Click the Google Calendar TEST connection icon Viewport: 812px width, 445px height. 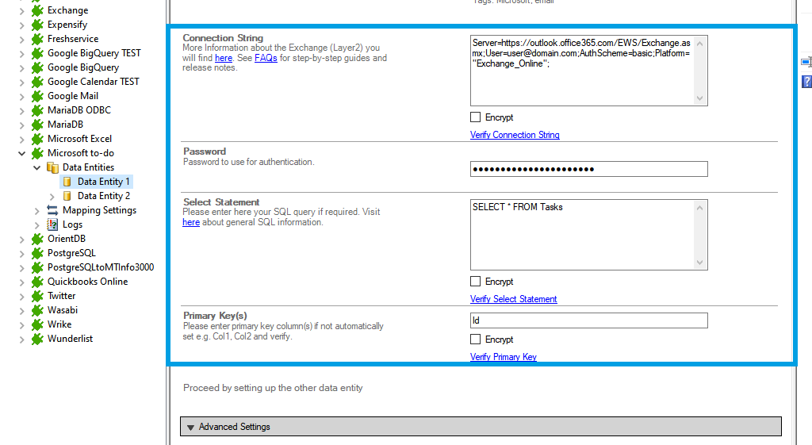(37, 82)
